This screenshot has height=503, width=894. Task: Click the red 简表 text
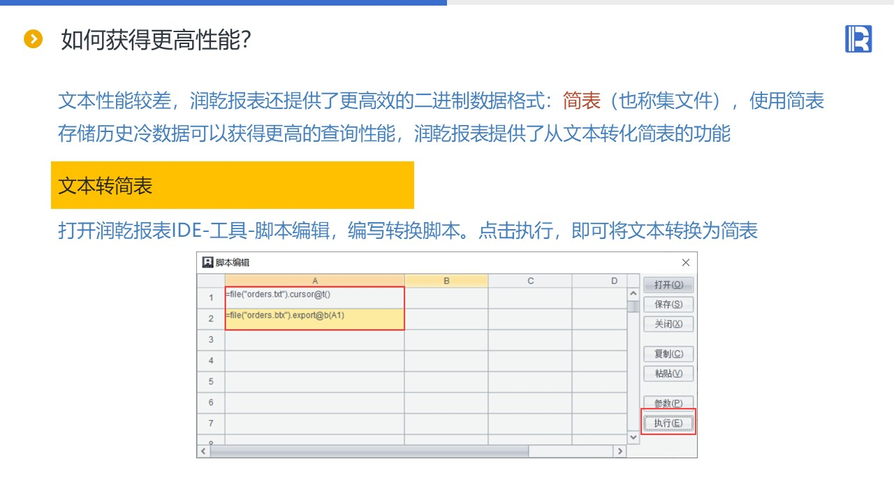(582, 101)
